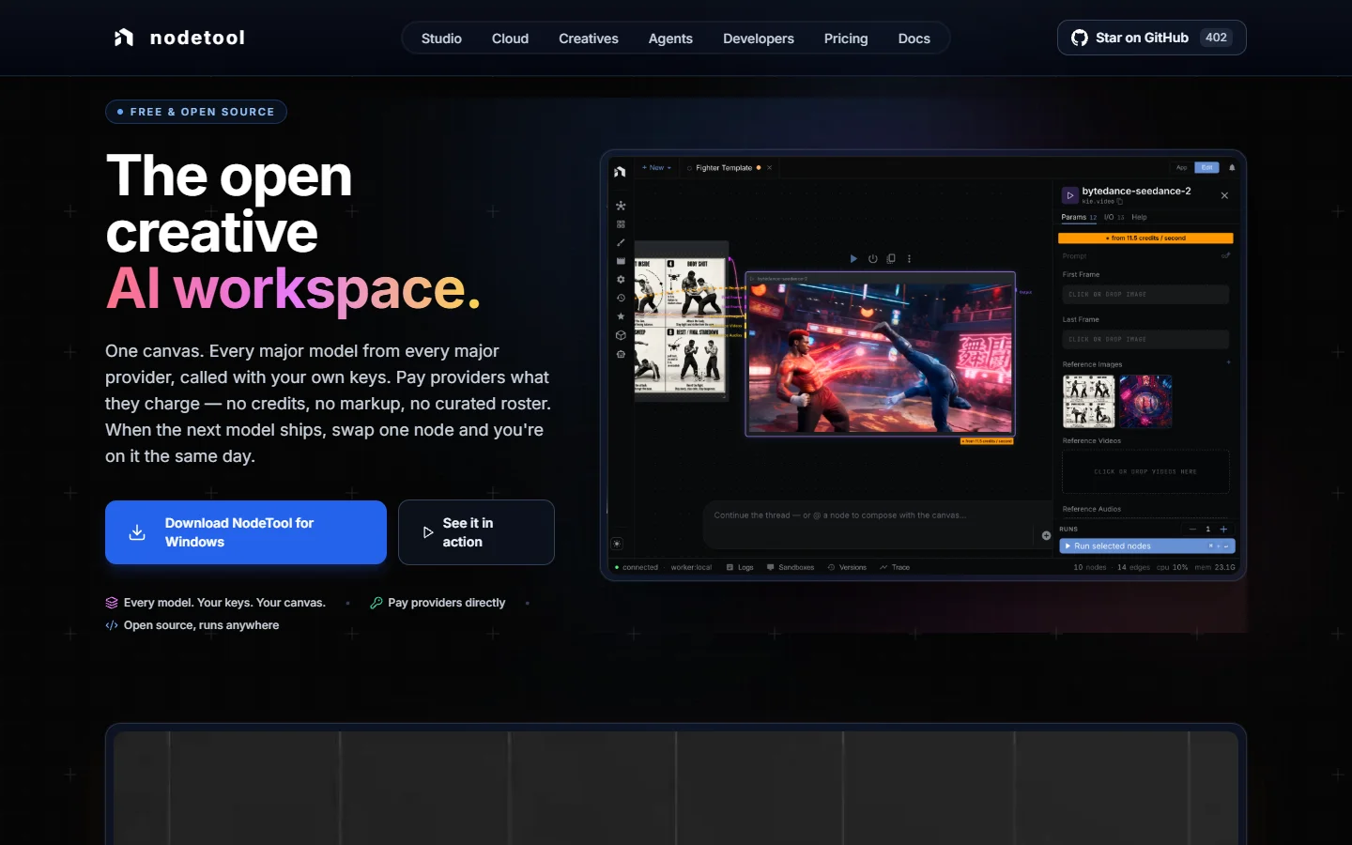The image size is (1352, 845).
Task: Click the nodetool logo inside the app preview
Action: click(x=620, y=171)
